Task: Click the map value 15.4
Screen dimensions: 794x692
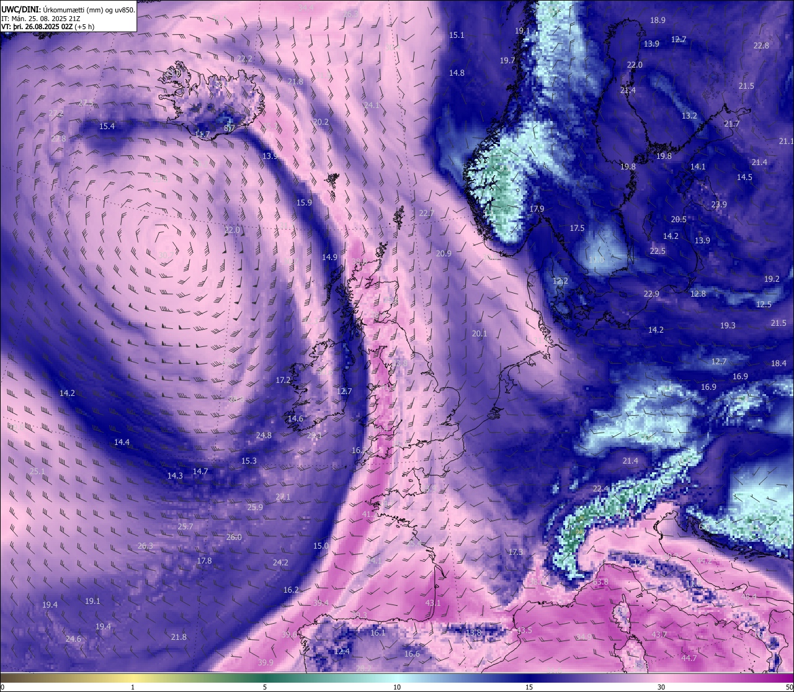Action: tap(107, 127)
